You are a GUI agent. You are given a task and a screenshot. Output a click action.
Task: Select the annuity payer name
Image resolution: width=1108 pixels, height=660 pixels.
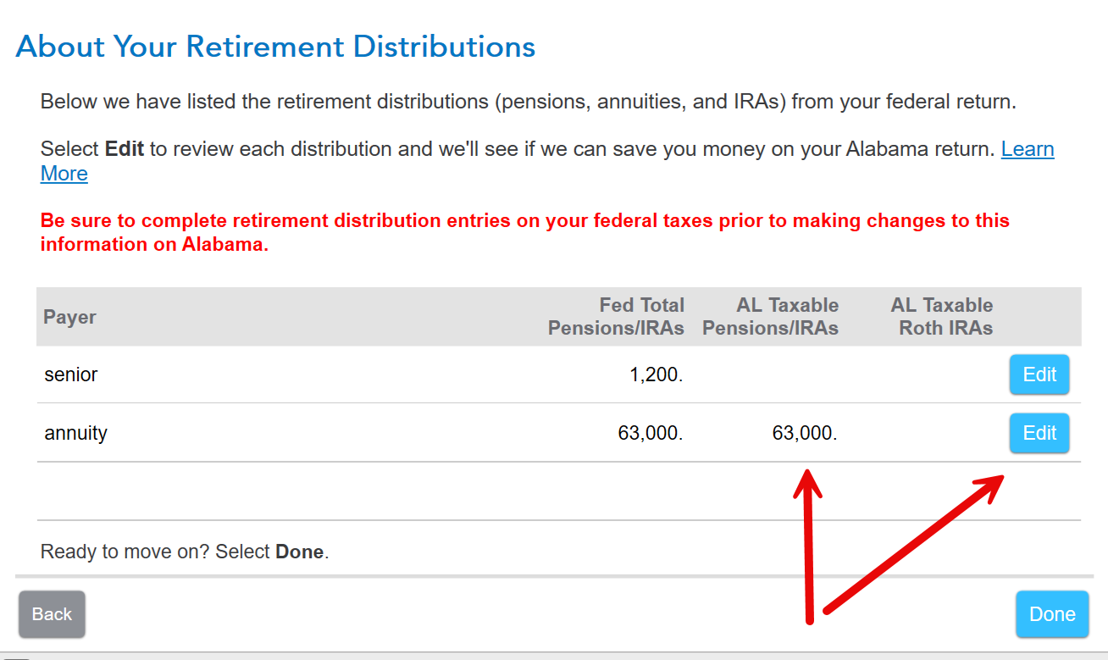(x=76, y=433)
